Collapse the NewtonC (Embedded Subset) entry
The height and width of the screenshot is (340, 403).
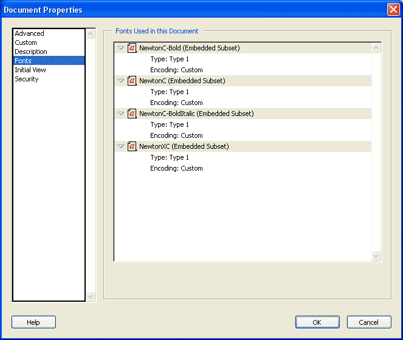(x=120, y=81)
